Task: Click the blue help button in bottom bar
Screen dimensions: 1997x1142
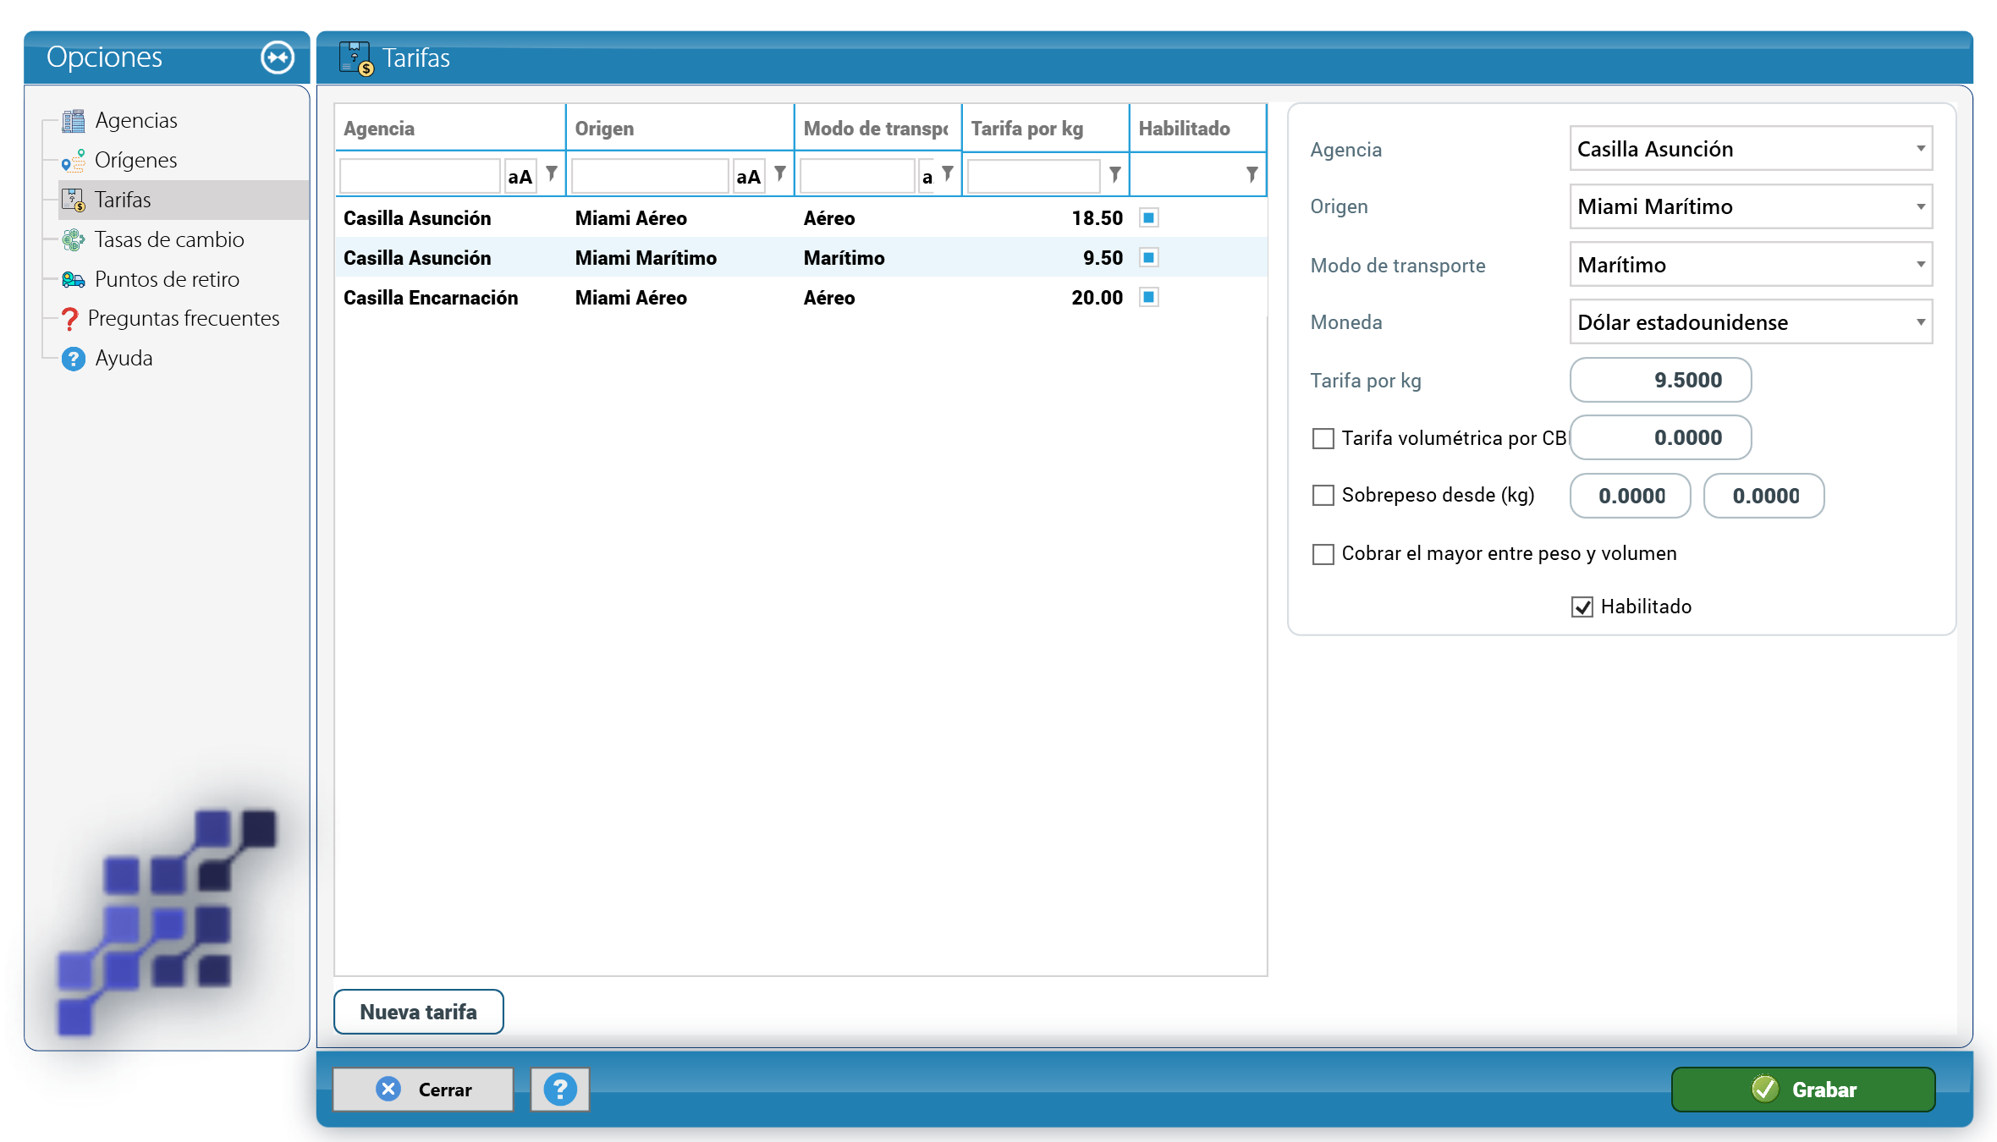Action: click(x=559, y=1090)
